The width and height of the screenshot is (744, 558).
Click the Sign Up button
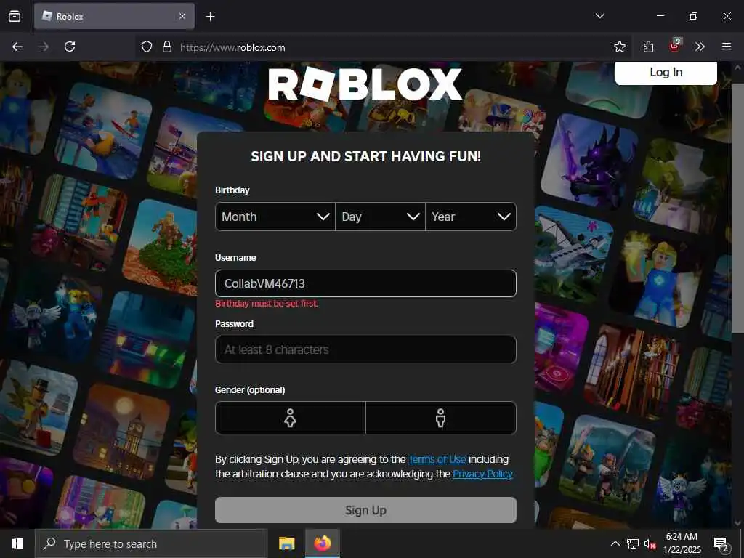365,510
